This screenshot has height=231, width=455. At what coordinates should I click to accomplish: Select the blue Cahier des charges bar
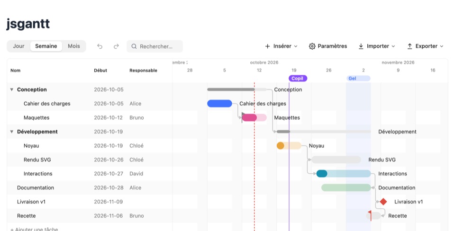click(219, 104)
